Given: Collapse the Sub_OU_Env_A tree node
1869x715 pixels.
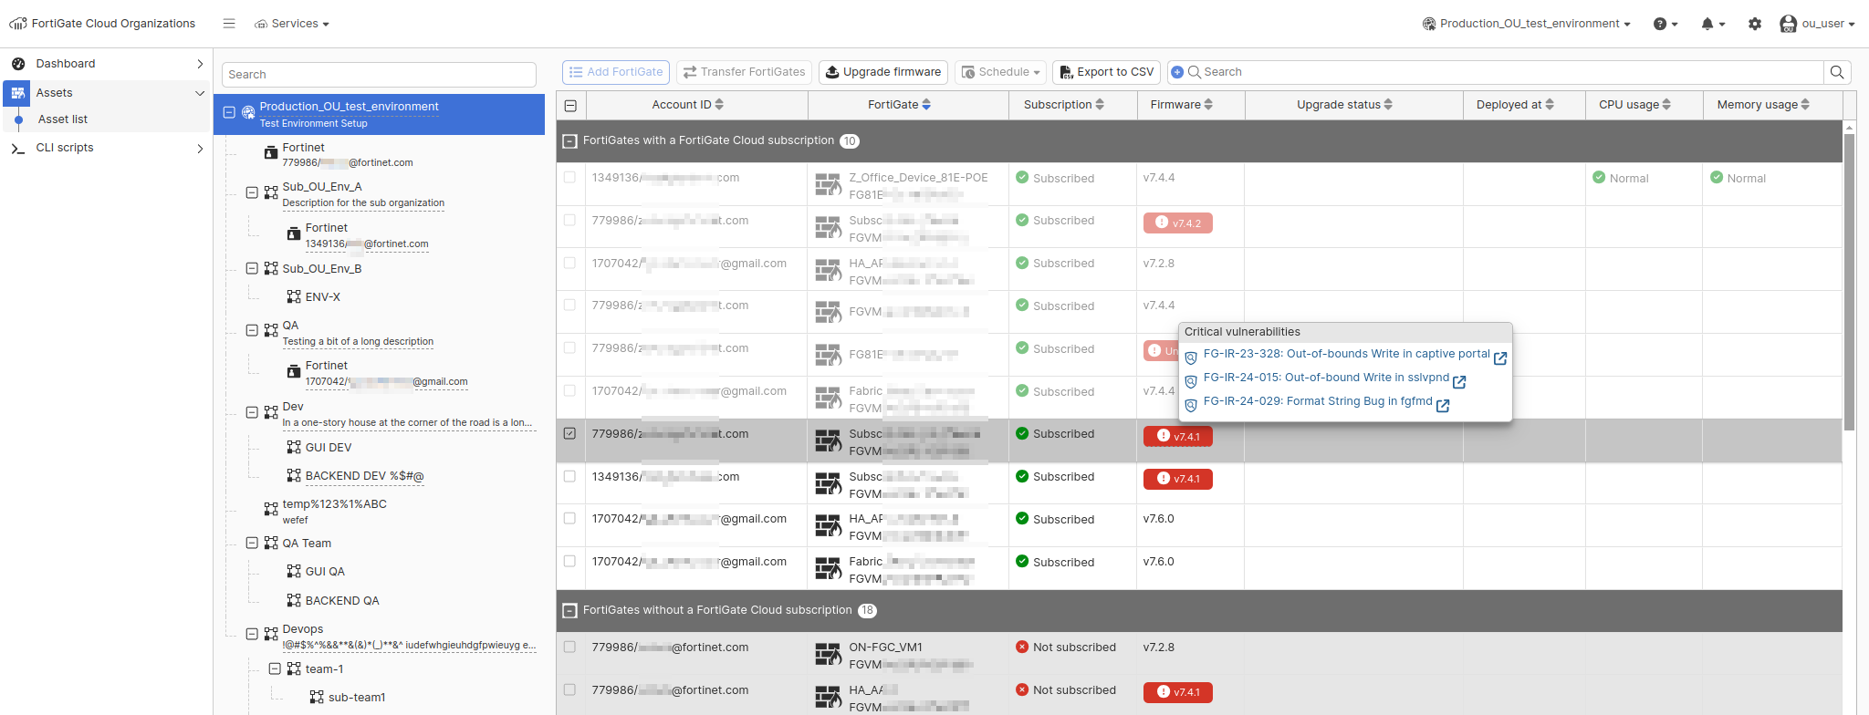Looking at the screenshot, I should pyautogui.click(x=252, y=192).
